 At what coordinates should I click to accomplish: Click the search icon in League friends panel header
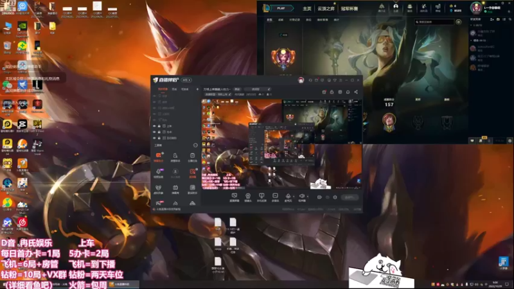(x=510, y=19)
